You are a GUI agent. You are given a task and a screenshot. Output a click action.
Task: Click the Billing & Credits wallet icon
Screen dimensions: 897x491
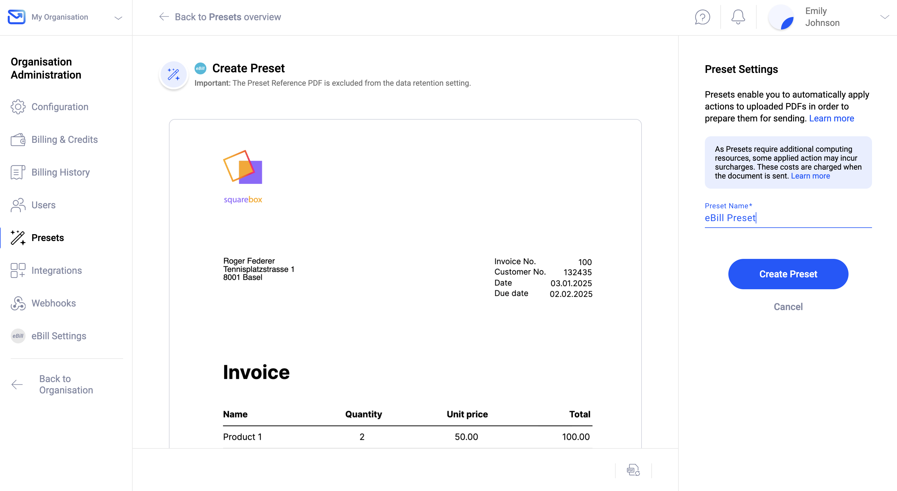[x=18, y=139]
